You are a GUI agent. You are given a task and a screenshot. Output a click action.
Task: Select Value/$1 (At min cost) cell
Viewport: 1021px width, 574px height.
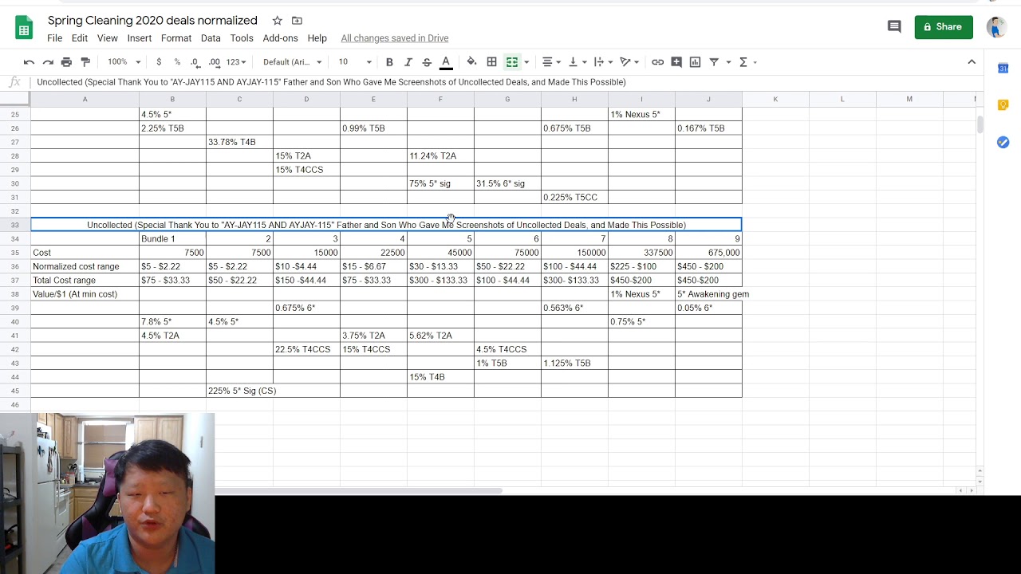click(85, 294)
